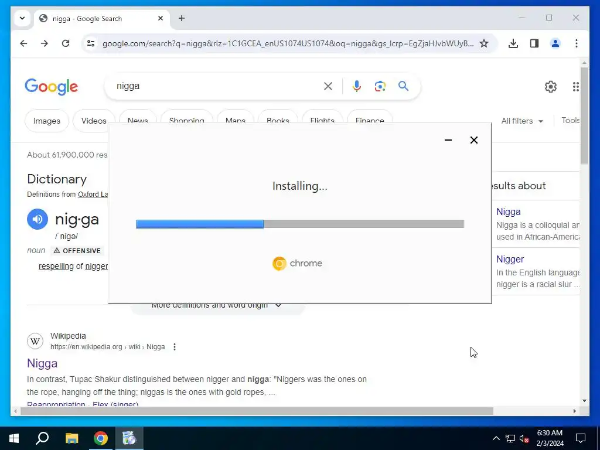Switch to the Videos filter
Screen dimensions: 600x450
tap(94, 121)
